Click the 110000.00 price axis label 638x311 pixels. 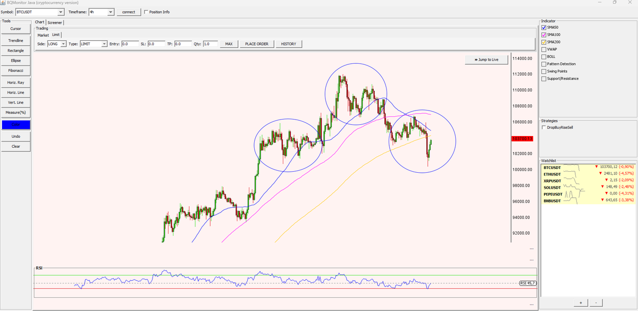(523, 90)
